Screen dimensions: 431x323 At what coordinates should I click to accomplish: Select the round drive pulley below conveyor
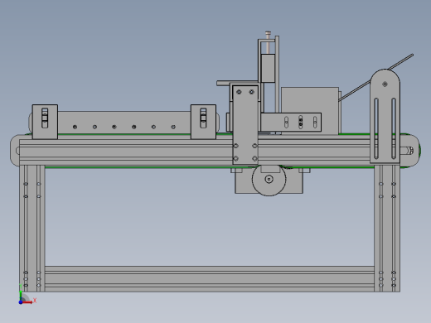tap(269, 180)
